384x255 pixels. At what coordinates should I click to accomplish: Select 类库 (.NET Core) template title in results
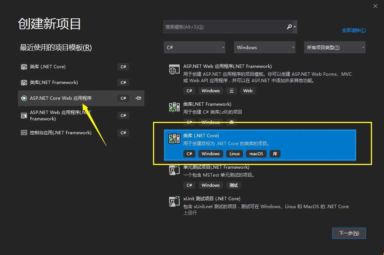click(201, 135)
